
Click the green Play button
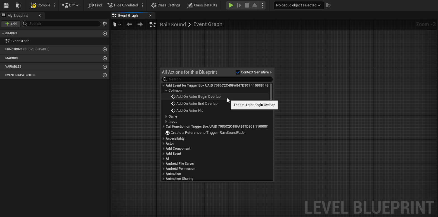231,5
